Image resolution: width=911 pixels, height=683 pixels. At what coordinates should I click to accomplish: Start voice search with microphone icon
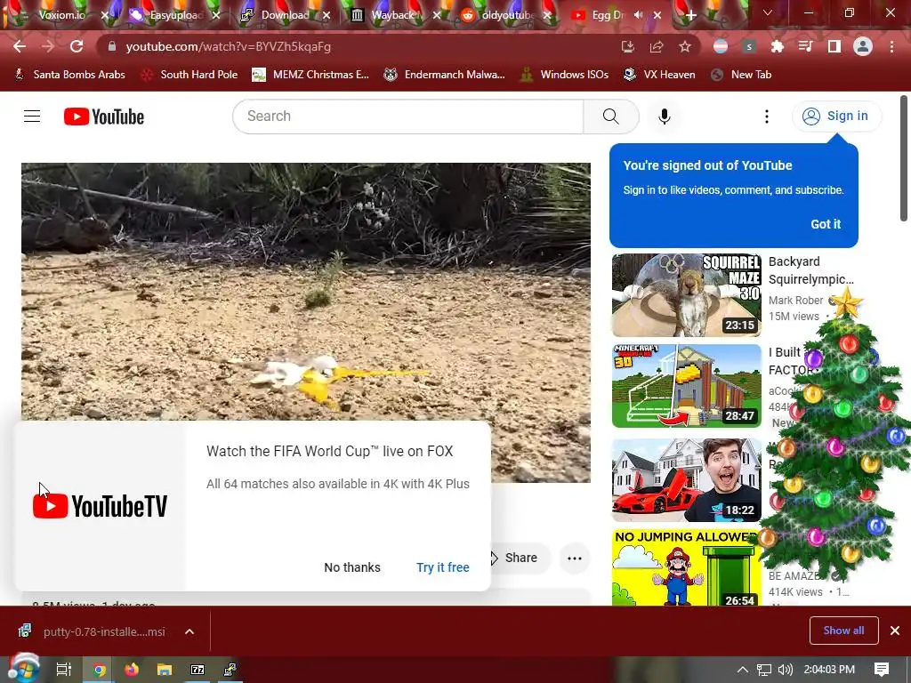pos(664,117)
